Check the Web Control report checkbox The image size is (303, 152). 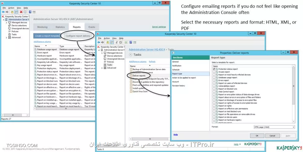214,92
